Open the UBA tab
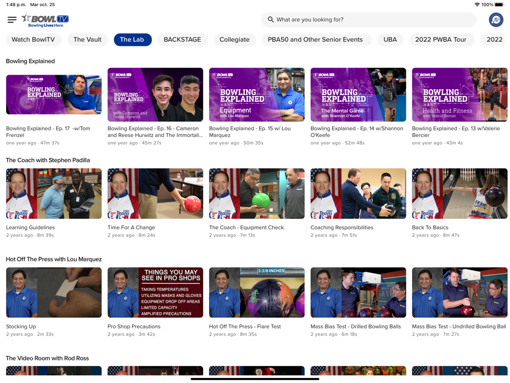 (390, 39)
